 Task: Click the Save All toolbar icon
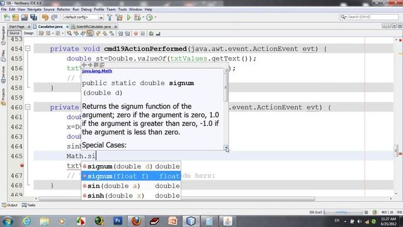coord(33,17)
